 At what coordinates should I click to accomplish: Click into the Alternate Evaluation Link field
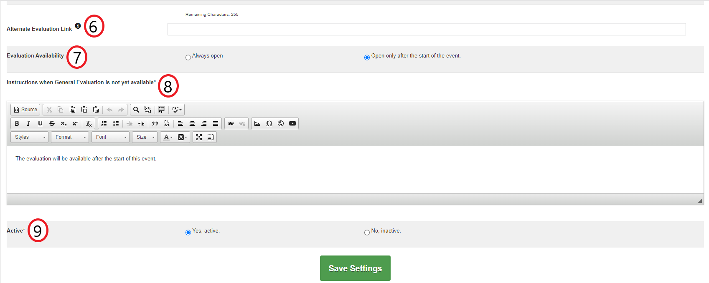(x=426, y=29)
